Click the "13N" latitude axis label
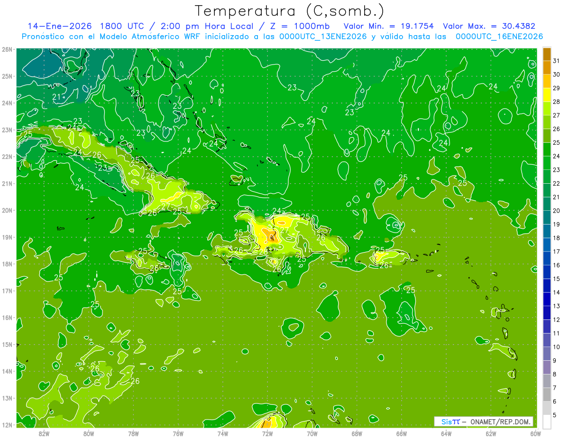This screenshot has height=440, width=569. tap(7, 398)
